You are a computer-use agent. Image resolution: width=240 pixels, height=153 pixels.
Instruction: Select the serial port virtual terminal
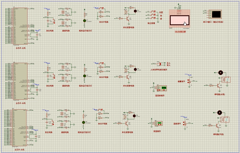(x=215, y=14)
